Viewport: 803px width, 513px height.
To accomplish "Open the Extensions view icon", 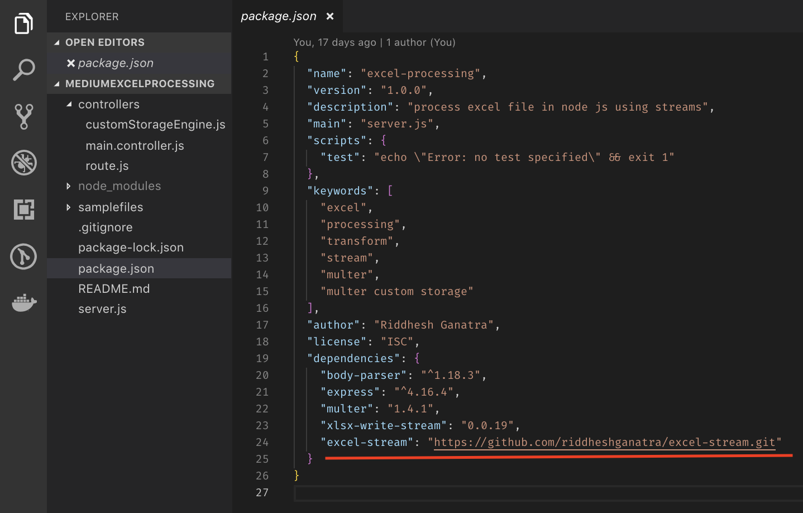I will click(x=23, y=210).
